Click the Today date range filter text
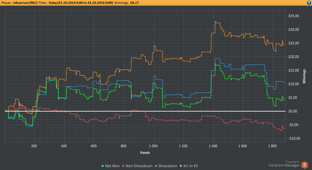Image resolution: width=312 pixels, height=170 pixels. pos(81,3)
